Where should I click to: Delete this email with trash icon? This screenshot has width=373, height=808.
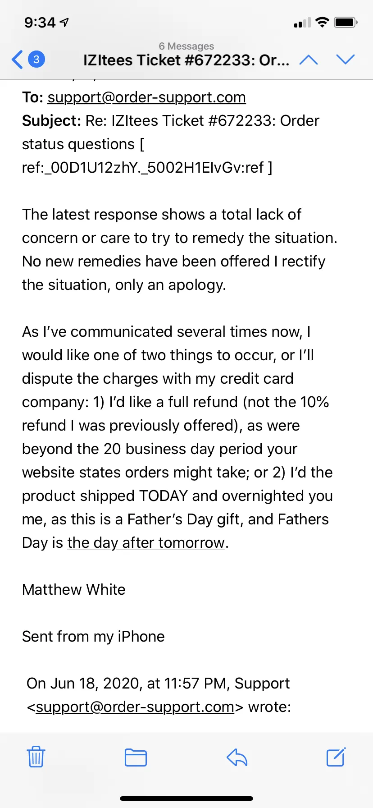pyautogui.click(x=36, y=757)
